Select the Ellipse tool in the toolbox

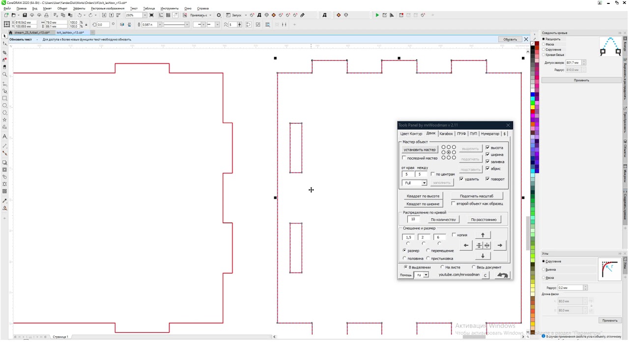(x=5, y=105)
